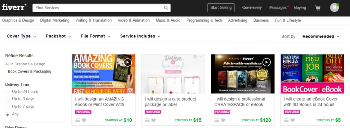Click the Delivery Time heading
Viewport: 350px width, 128px height.
(x=17, y=84)
